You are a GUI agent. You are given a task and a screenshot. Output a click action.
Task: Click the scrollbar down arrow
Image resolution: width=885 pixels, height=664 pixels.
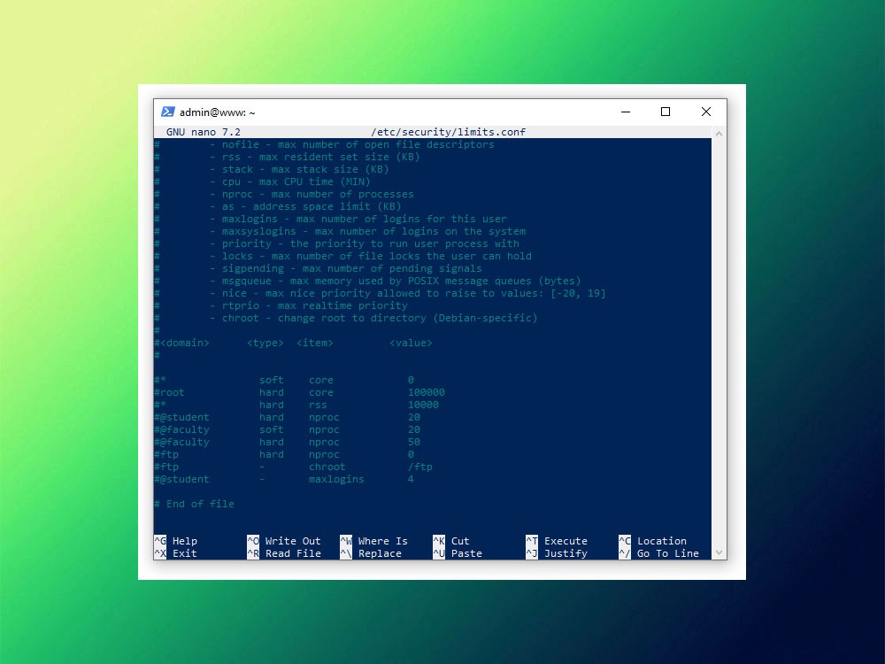pos(718,553)
